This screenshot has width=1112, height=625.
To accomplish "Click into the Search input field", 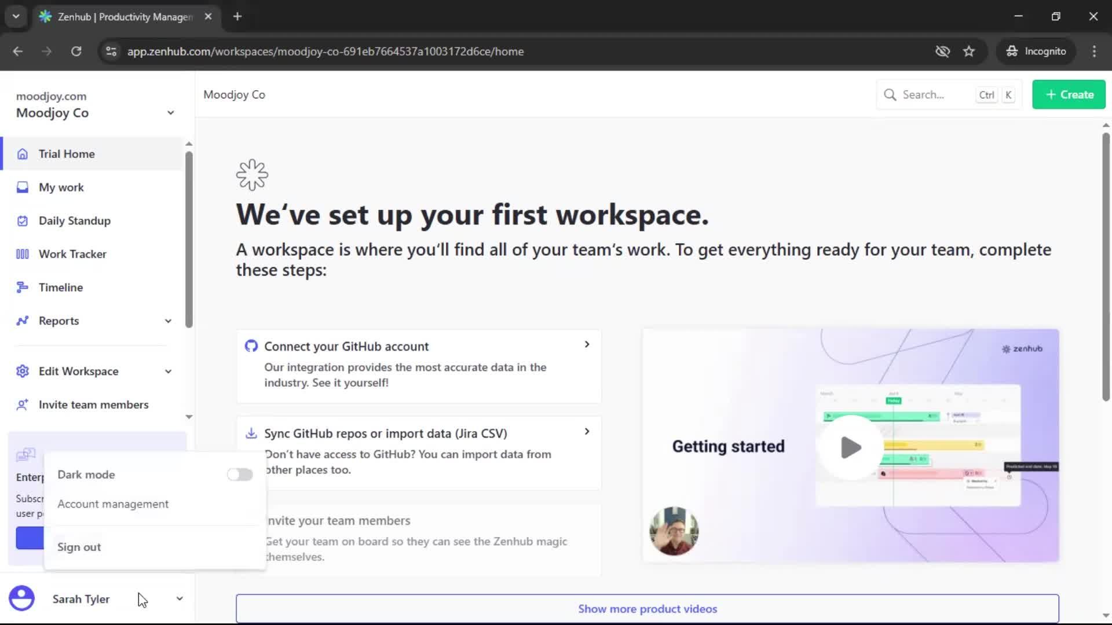I will point(932,95).
